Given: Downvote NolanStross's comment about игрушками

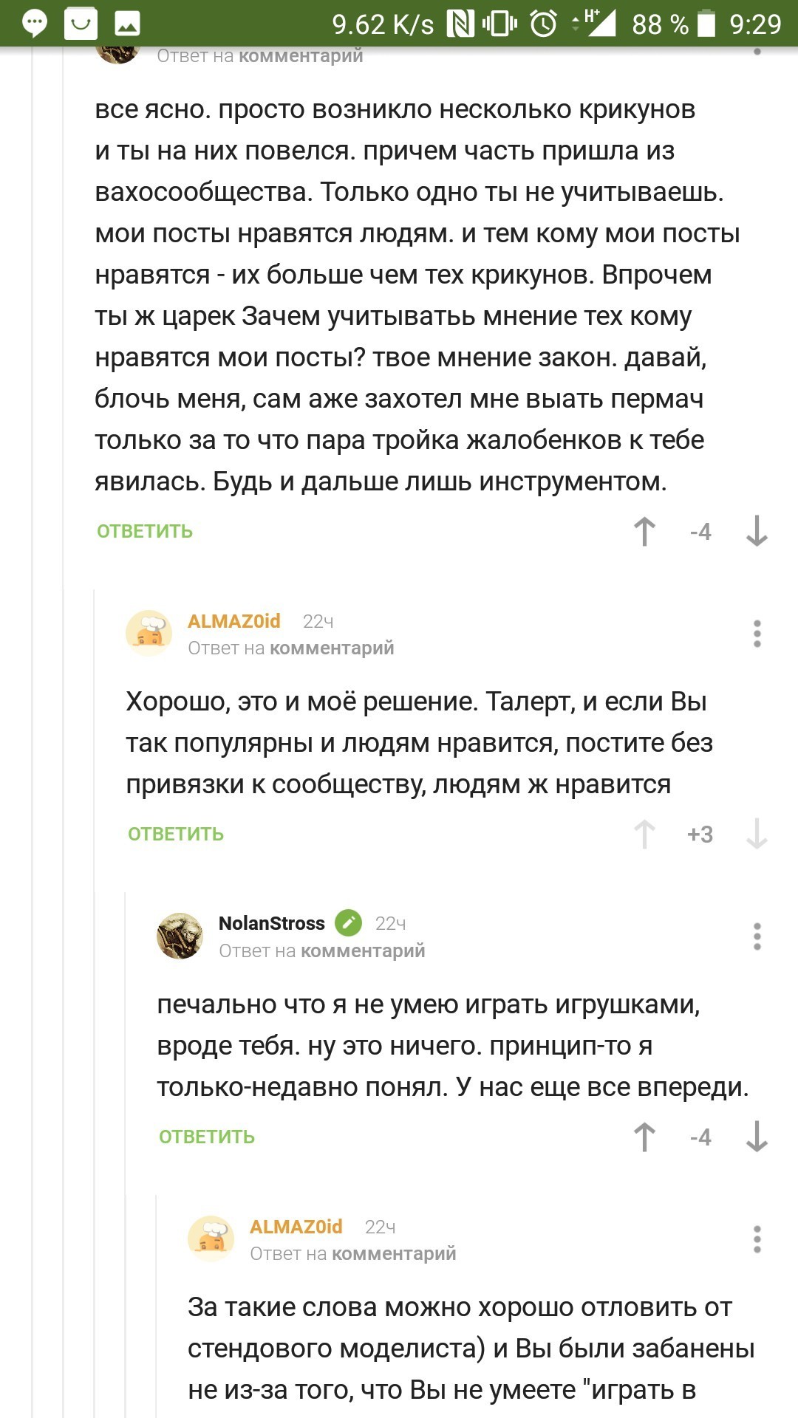Looking at the screenshot, I should (757, 1137).
